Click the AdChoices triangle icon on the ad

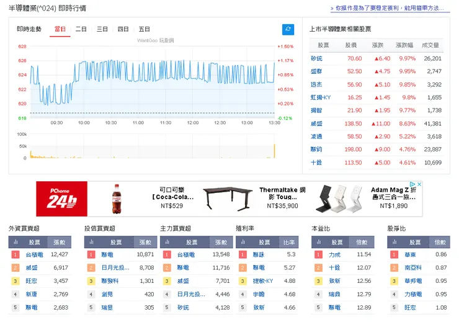click(x=412, y=184)
